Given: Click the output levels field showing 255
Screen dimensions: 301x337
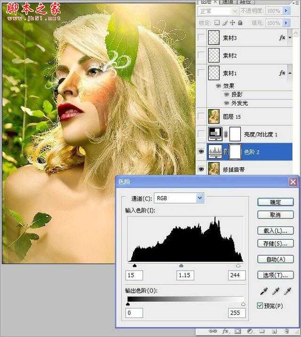Looking at the screenshot, I should click(237, 313).
